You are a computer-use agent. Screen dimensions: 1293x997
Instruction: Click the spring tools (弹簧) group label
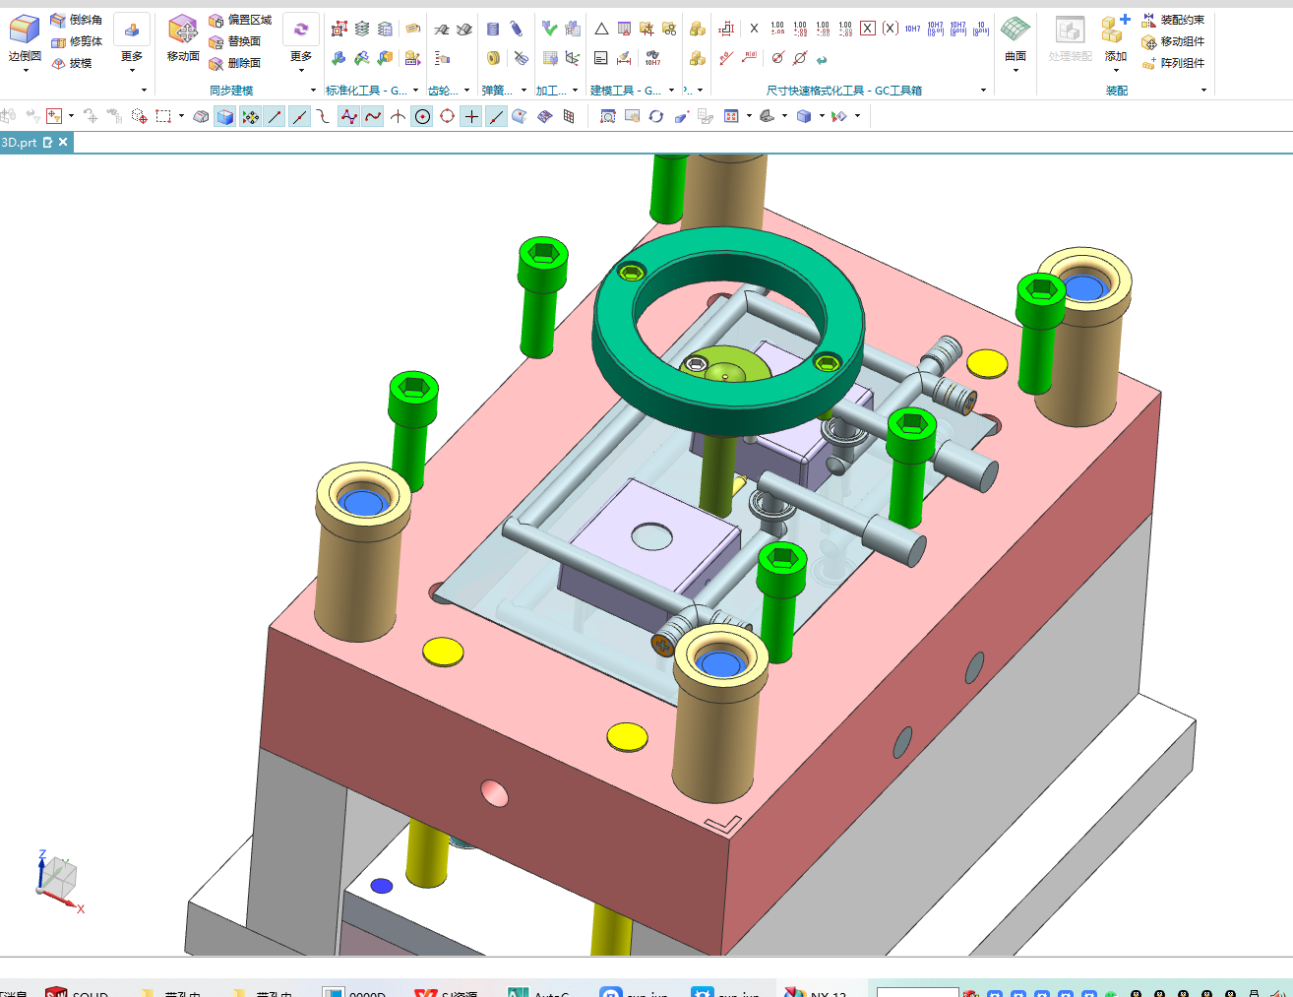(496, 91)
